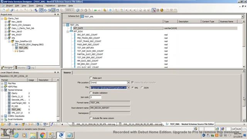Open the Tools menu

[x=31, y=6]
